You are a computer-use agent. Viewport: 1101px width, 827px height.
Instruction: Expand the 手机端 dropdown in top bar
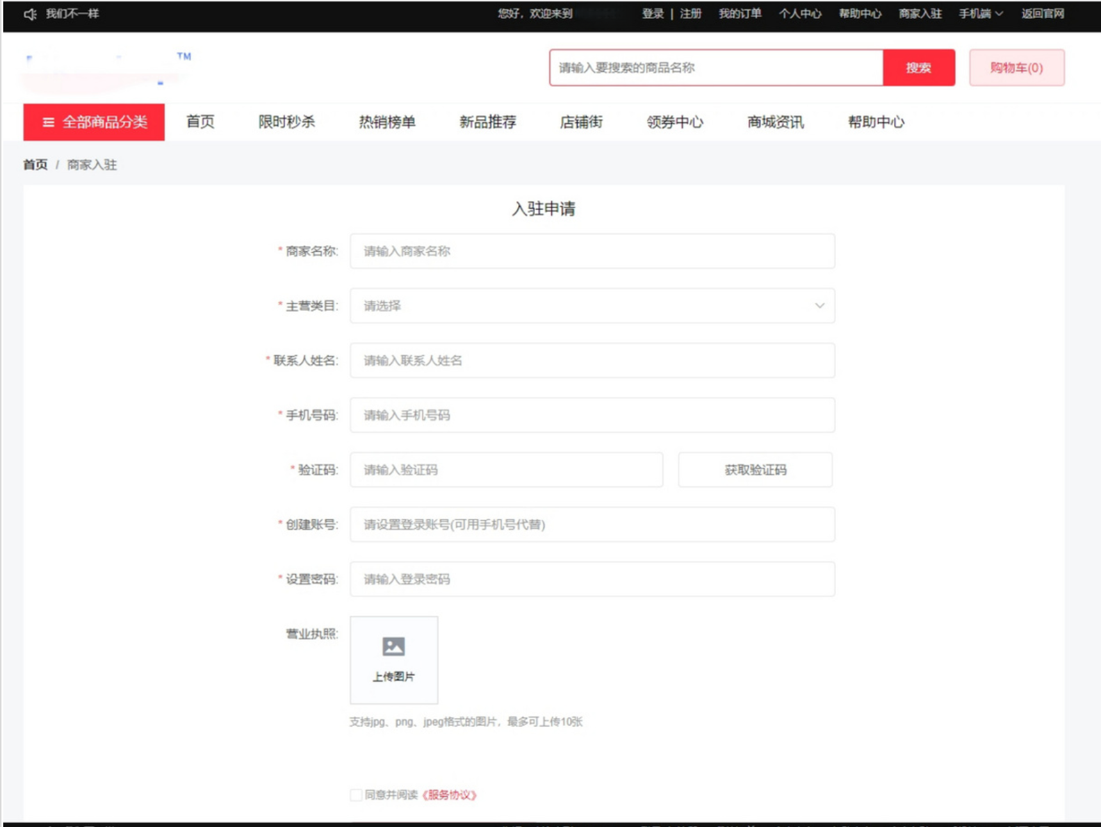point(977,13)
